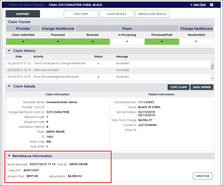Select the 'Payor Acknowledgement Received' row
The image size is (223, 186).
[108, 77]
